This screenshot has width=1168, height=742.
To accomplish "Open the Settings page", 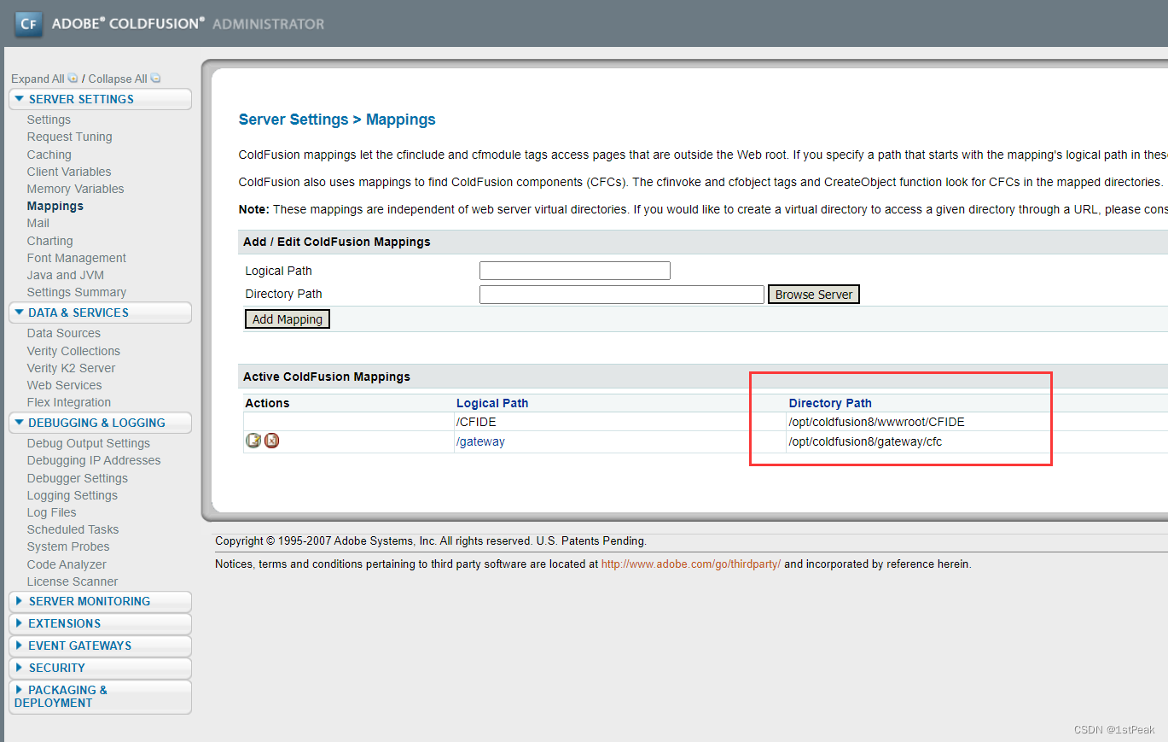I will pos(49,120).
